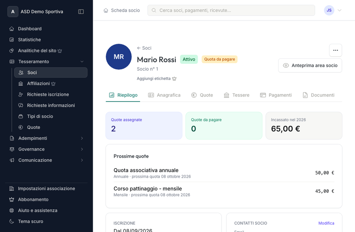Switch to the Tessere tab
Viewport: 355px width, 232px height.
point(236,95)
